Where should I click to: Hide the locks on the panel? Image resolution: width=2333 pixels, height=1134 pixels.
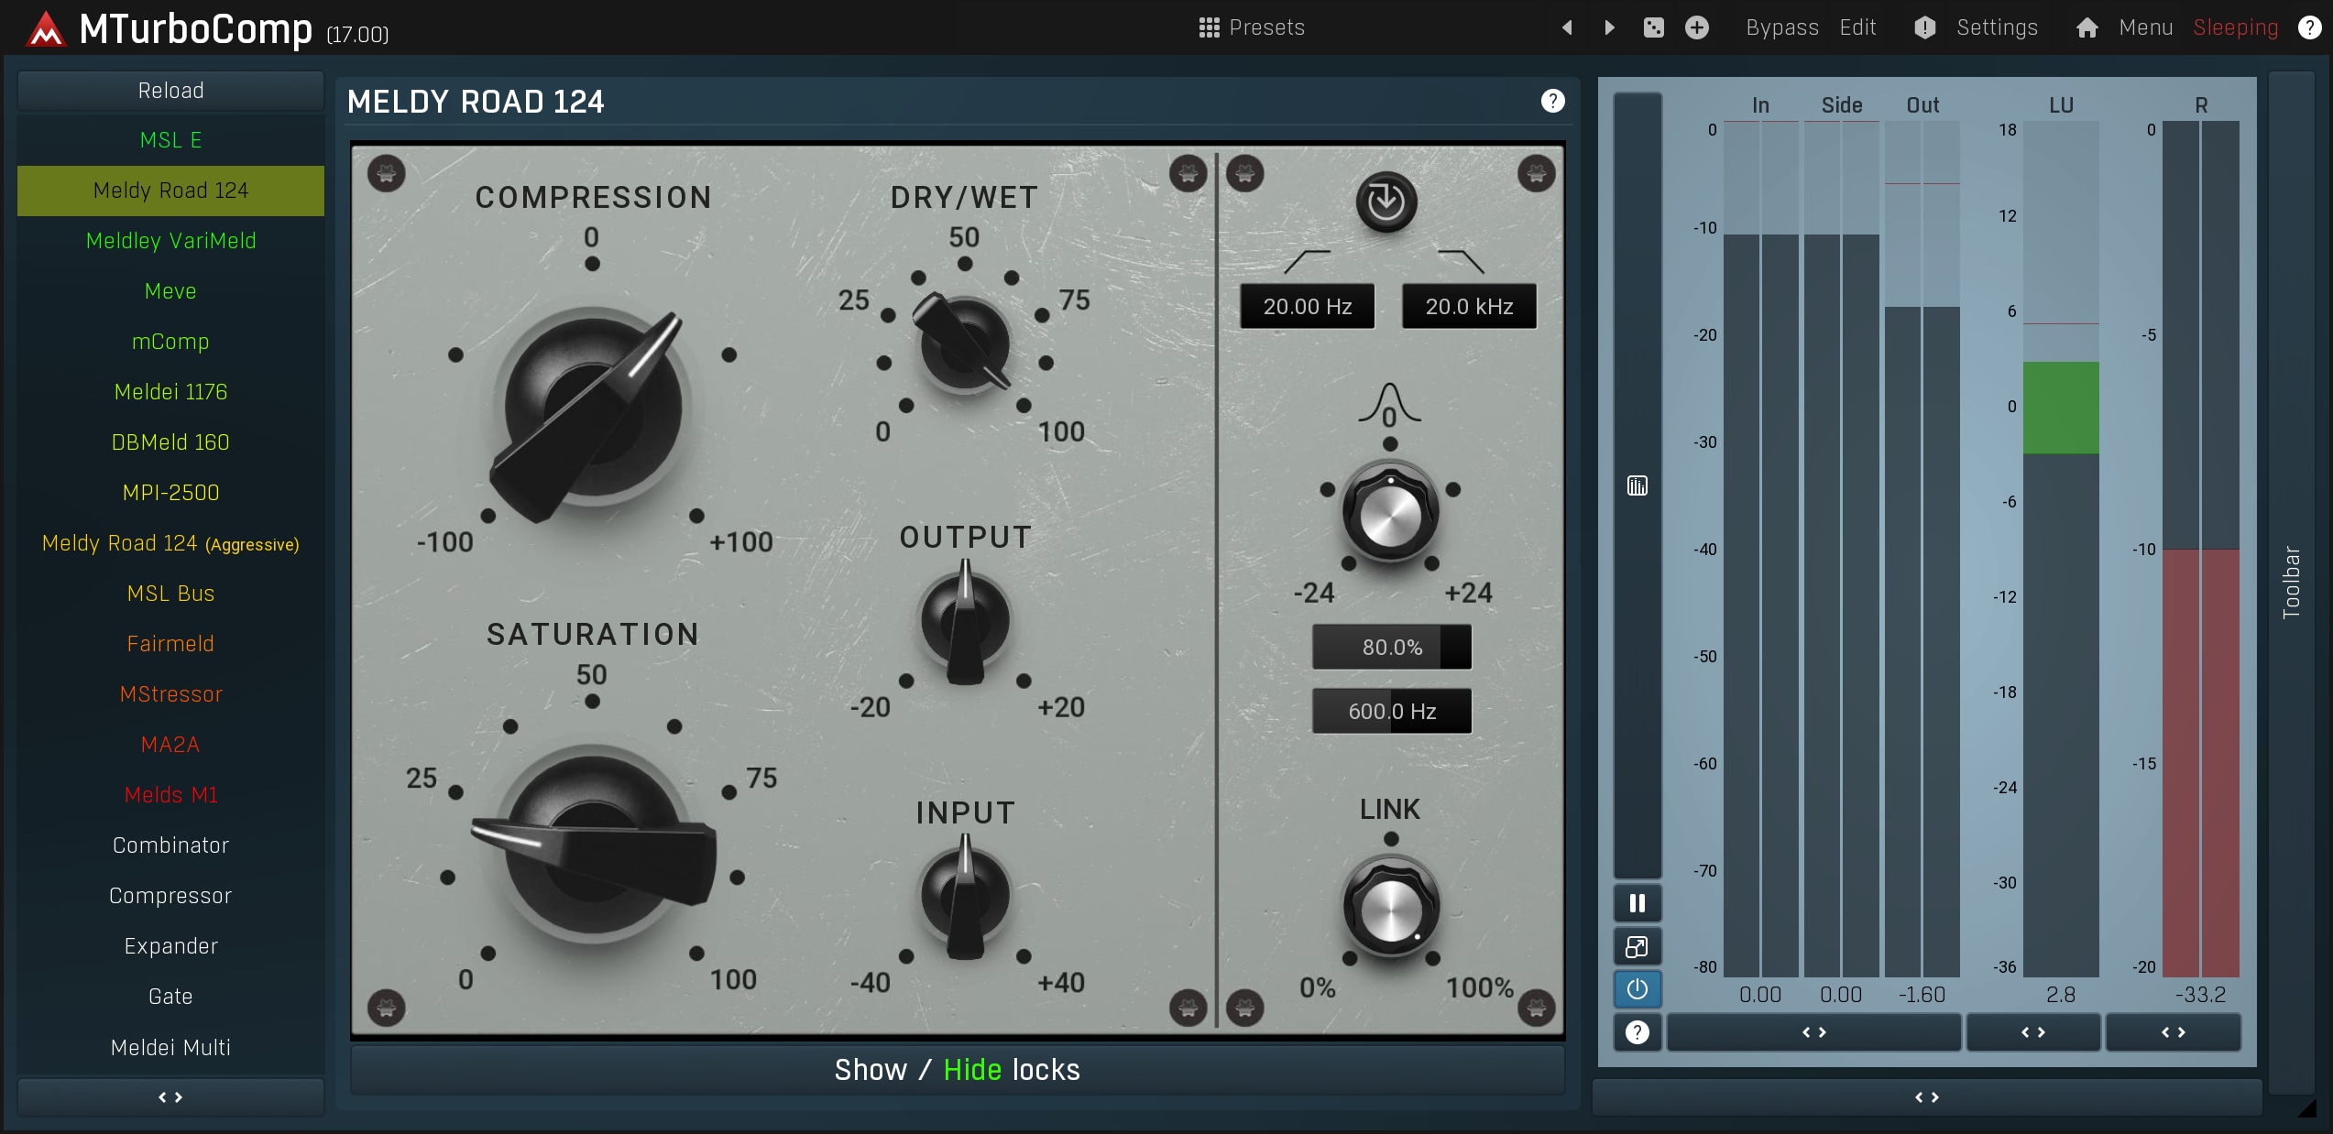(972, 1070)
